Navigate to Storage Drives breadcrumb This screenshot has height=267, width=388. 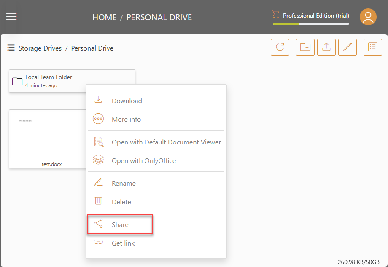(x=40, y=48)
